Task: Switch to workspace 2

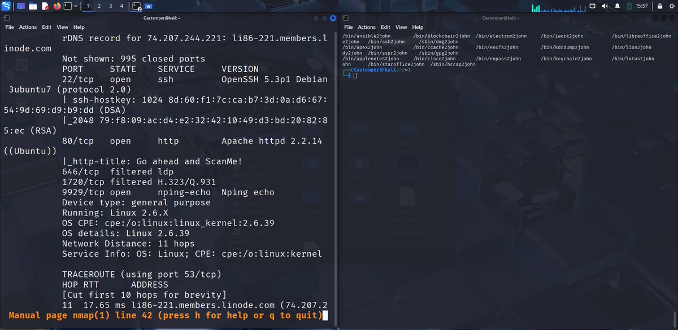Action: [x=99, y=6]
